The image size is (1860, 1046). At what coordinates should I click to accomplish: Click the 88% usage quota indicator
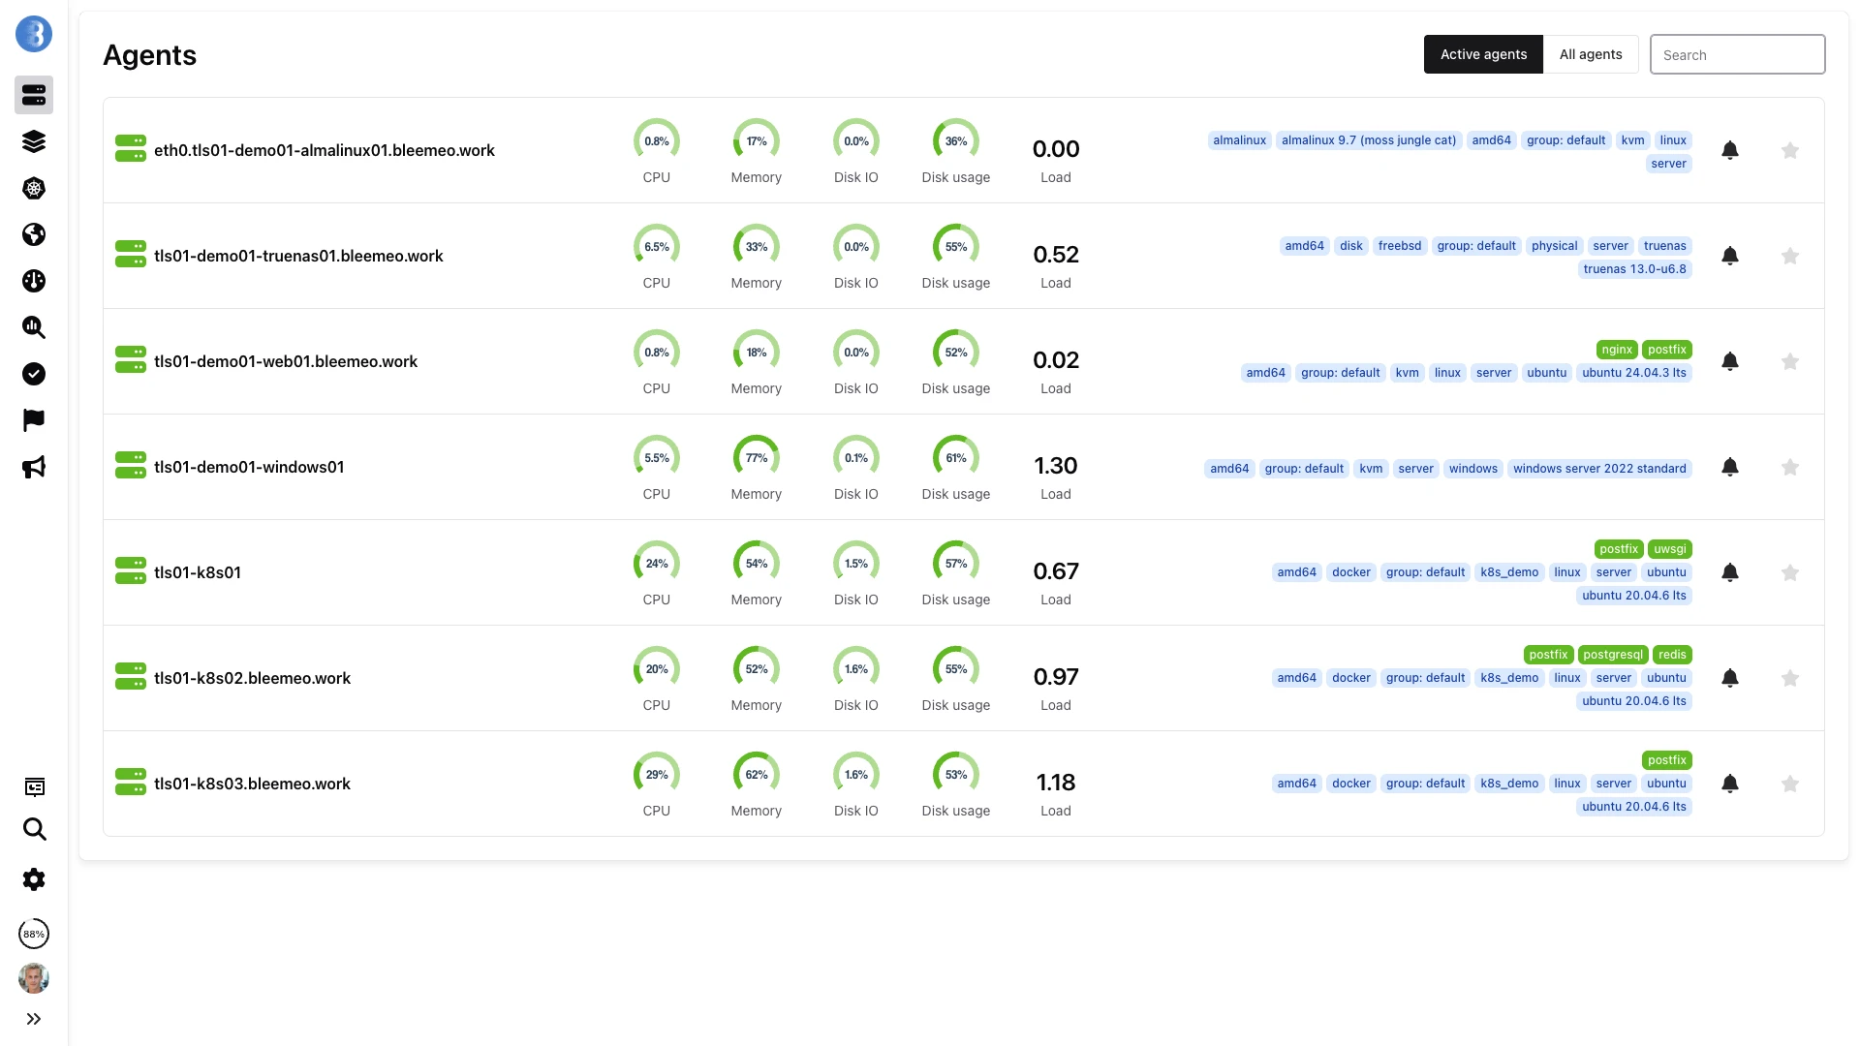[x=34, y=934]
